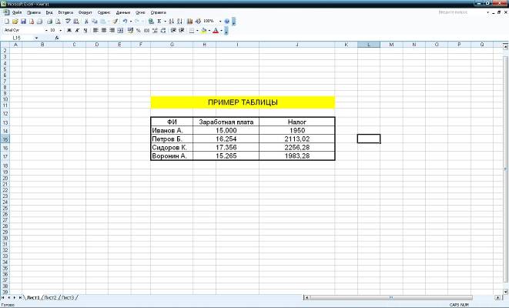Open a file with folder icon
Screen dimensions: 509x308
[15, 22]
